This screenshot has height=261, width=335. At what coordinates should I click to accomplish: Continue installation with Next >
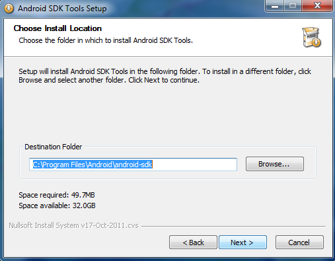(242, 242)
